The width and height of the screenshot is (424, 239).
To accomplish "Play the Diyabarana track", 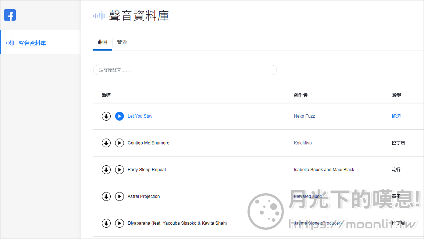I will (x=120, y=223).
